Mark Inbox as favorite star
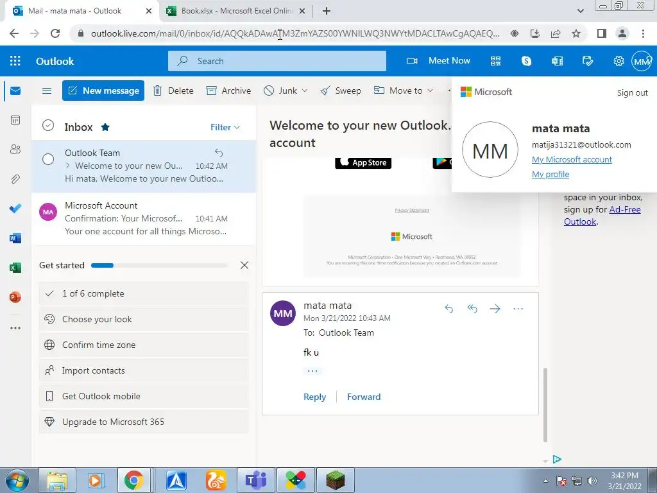The height and width of the screenshot is (493, 657). click(105, 127)
